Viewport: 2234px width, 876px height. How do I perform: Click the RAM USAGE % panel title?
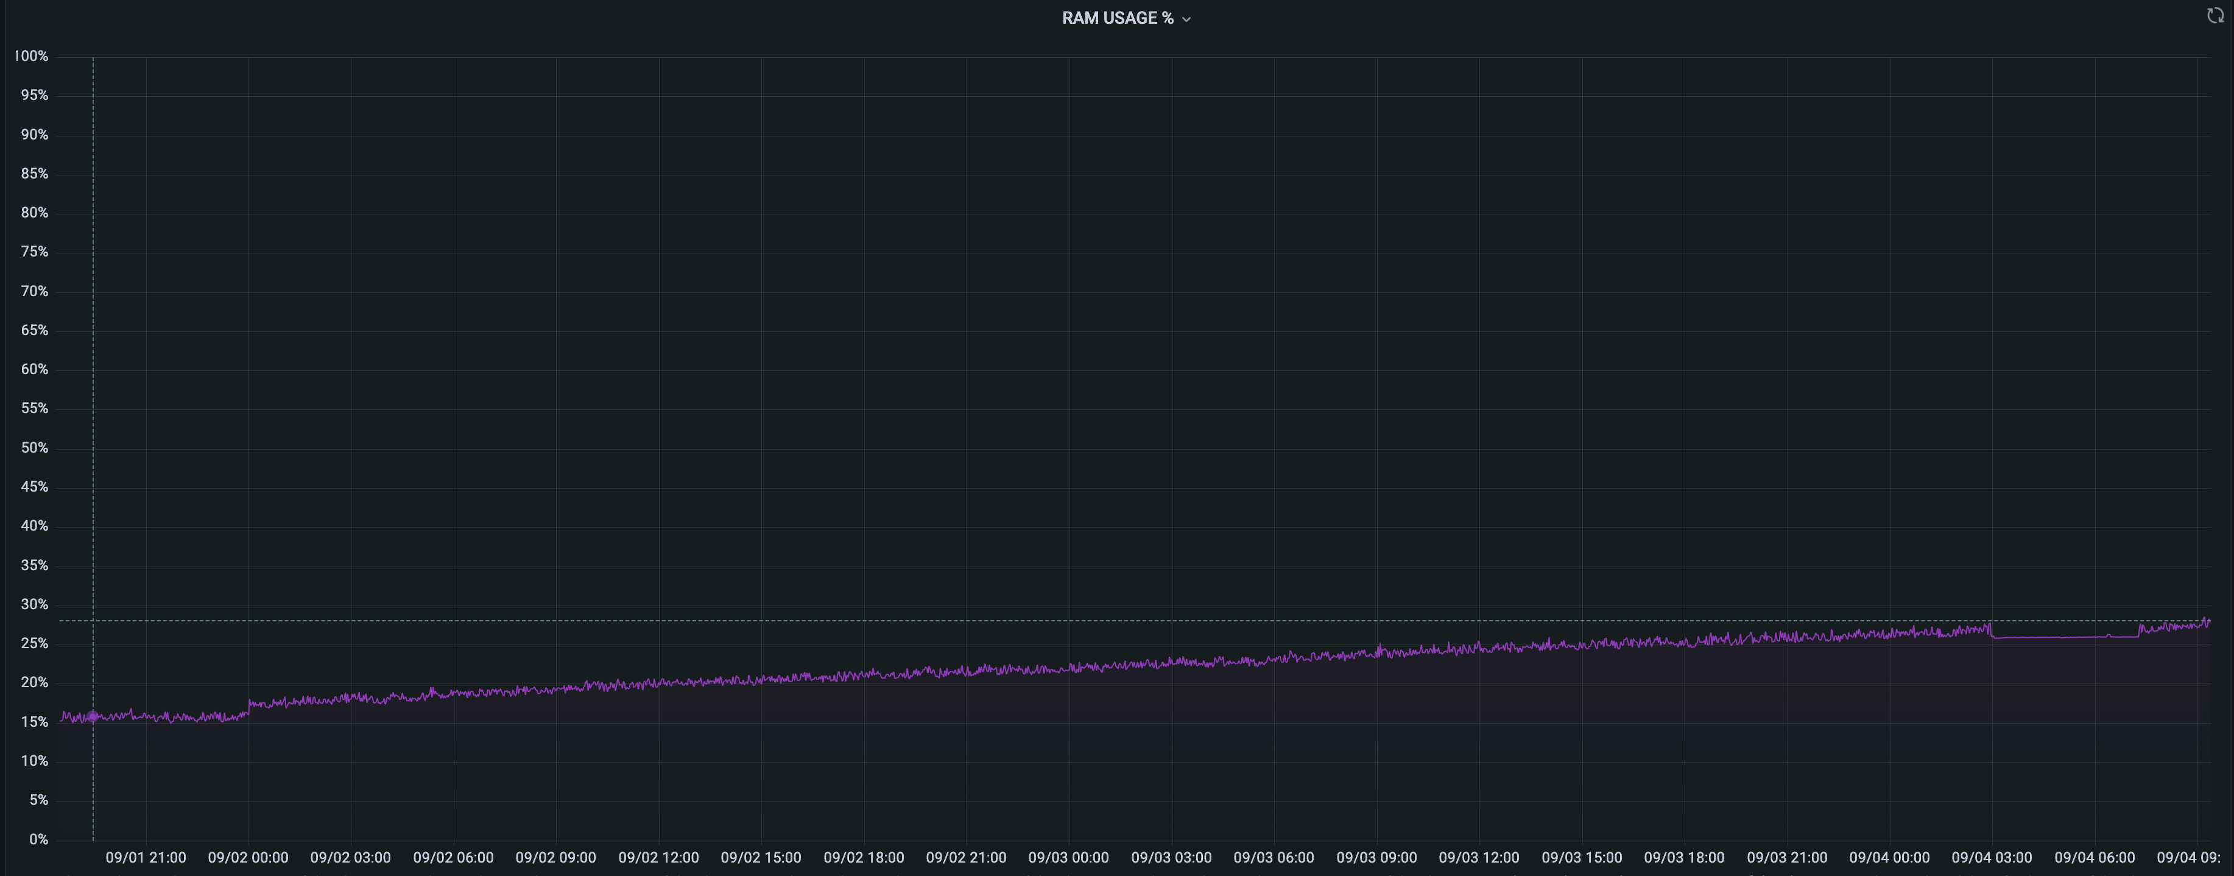coord(1117,17)
